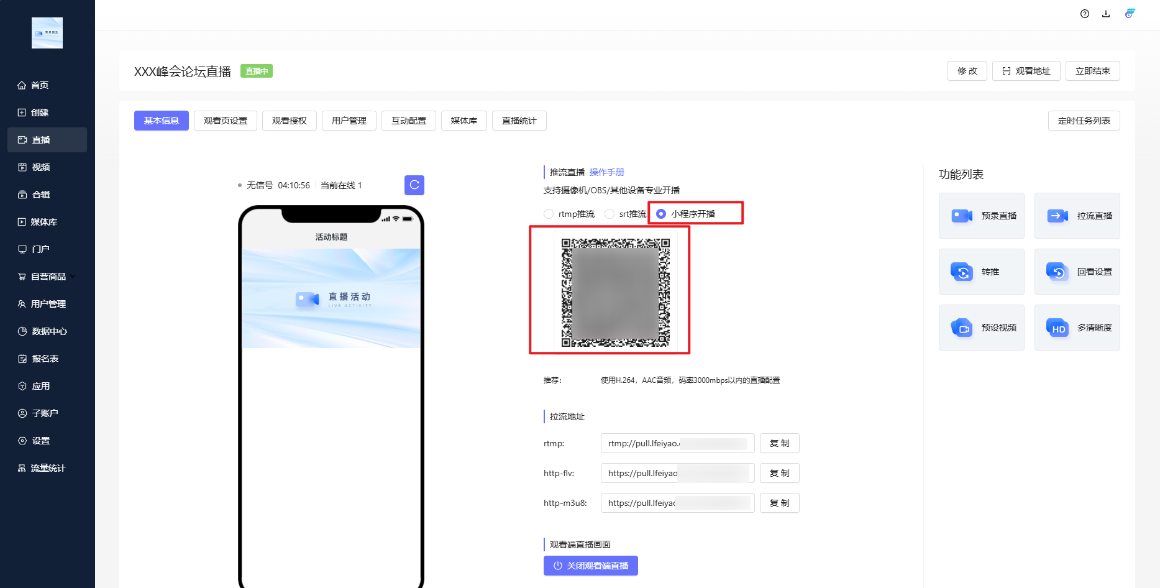
Task: Open the help question mark icon
Action: 1085,14
